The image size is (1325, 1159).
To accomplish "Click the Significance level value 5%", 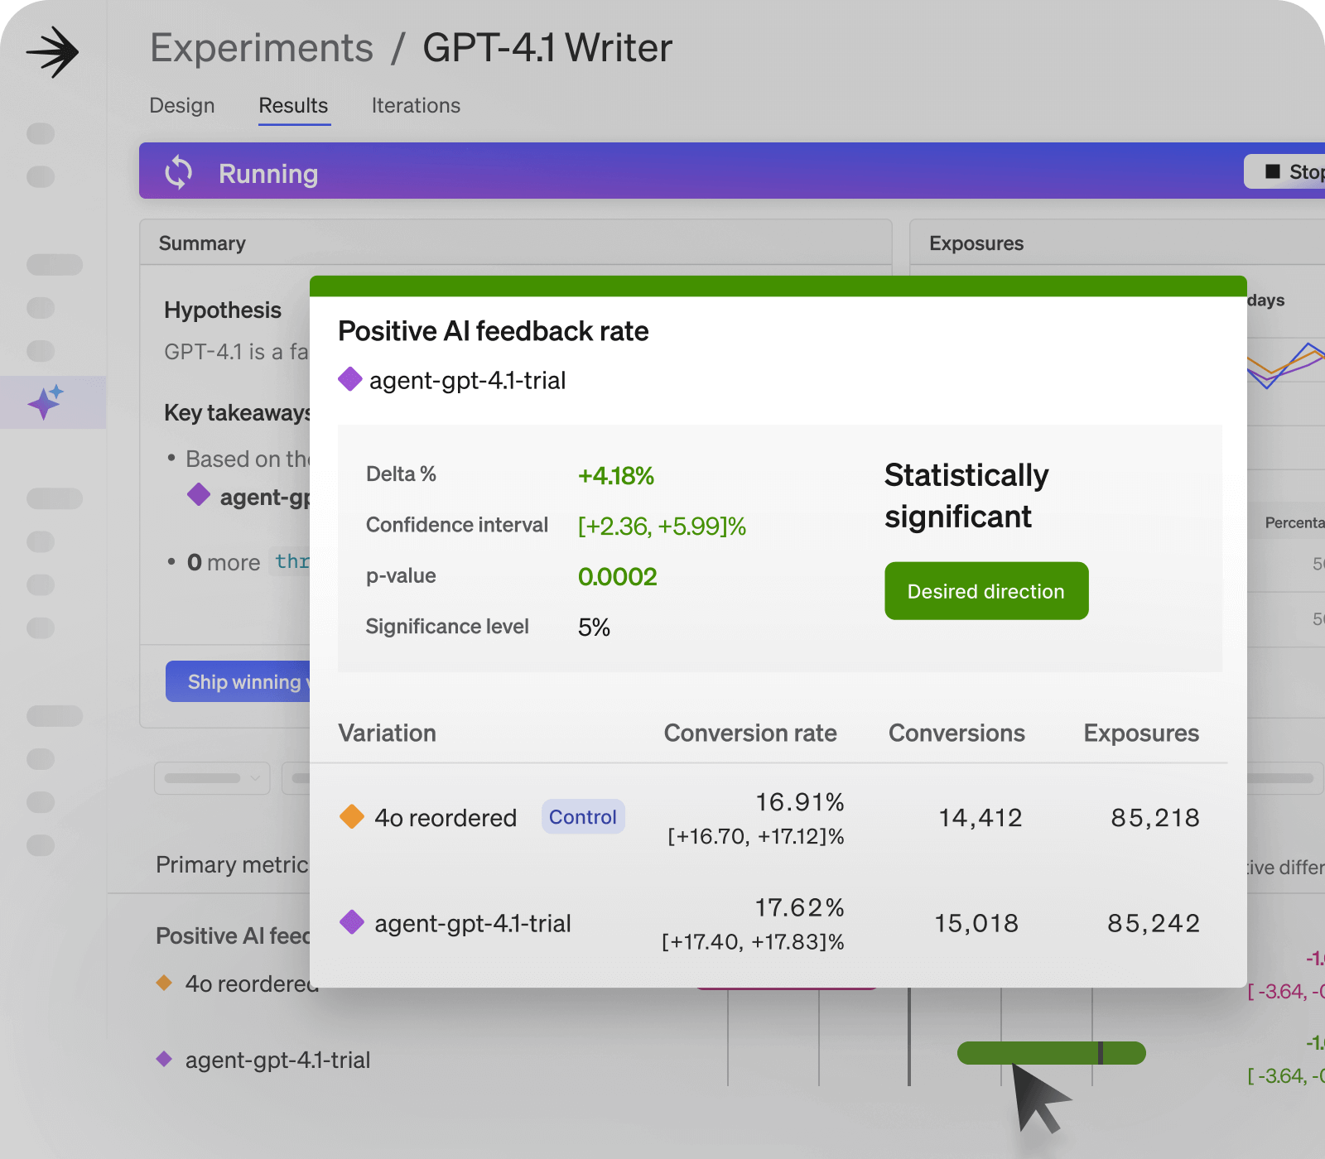I will click(594, 628).
